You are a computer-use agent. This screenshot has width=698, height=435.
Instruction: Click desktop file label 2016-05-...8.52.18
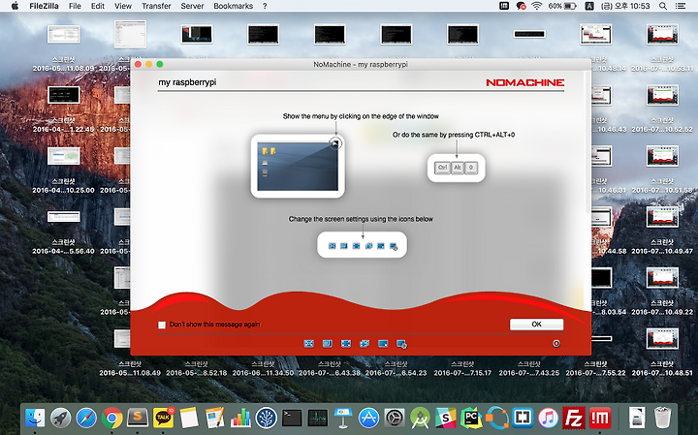196,373
